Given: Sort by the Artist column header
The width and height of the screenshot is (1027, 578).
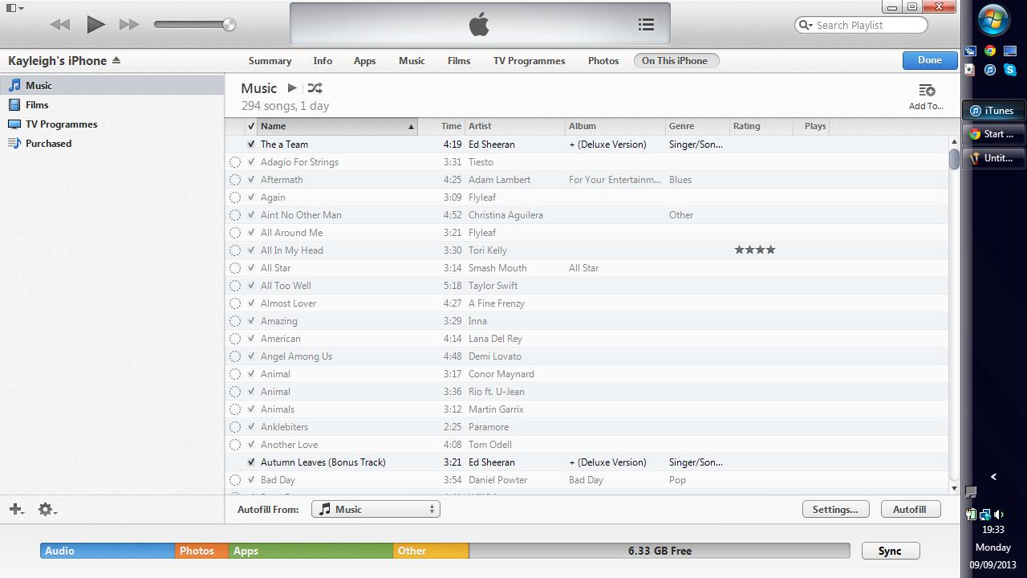Looking at the screenshot, I should pyautogui.click(x=515, y=126).
